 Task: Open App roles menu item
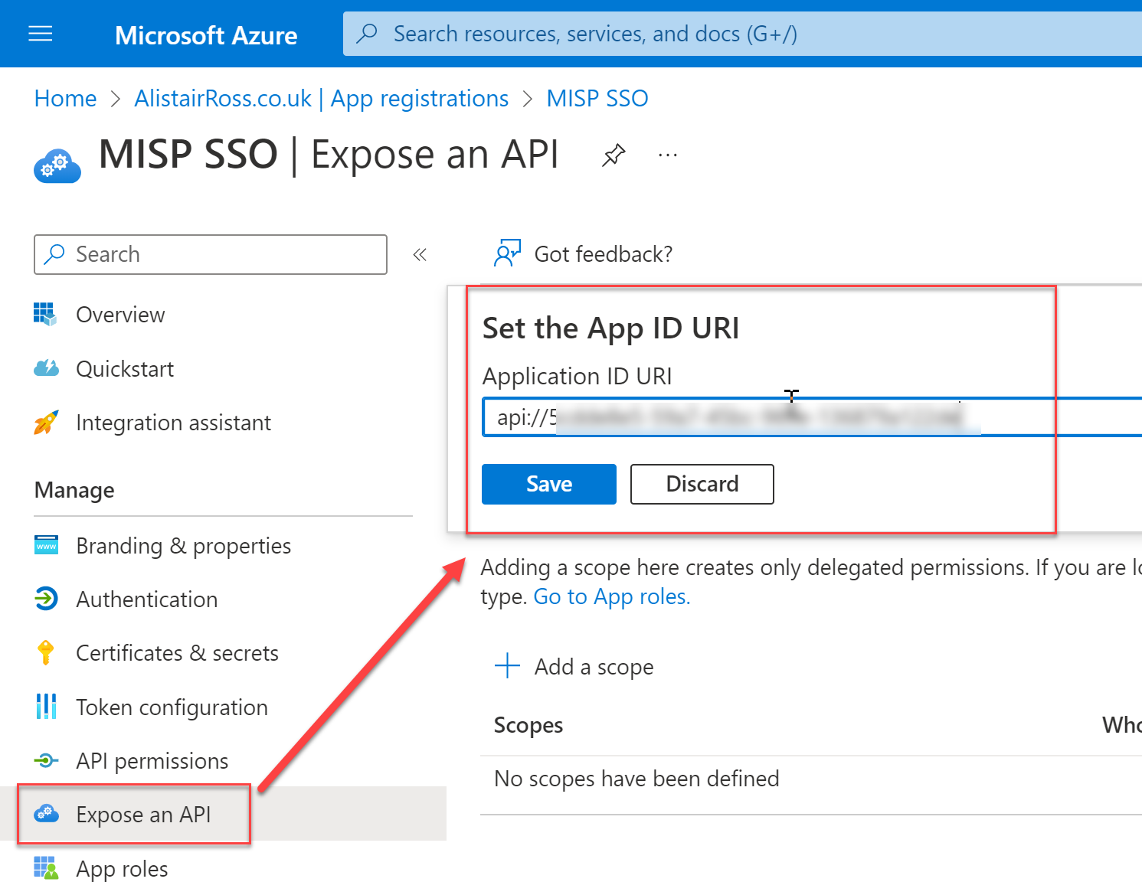click(123, 869)
